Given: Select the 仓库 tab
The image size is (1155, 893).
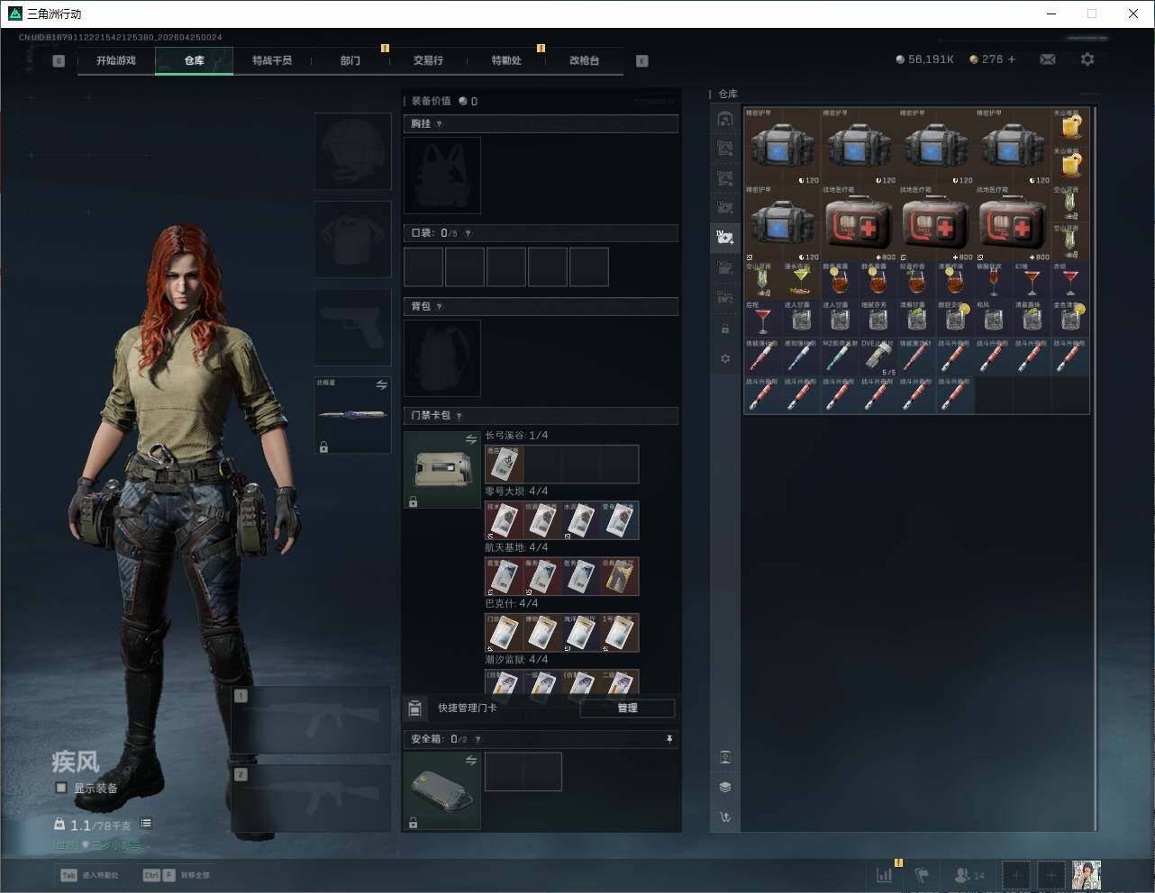Looking at the screenshot, I should pyautogui.click(x=194, y=60).
